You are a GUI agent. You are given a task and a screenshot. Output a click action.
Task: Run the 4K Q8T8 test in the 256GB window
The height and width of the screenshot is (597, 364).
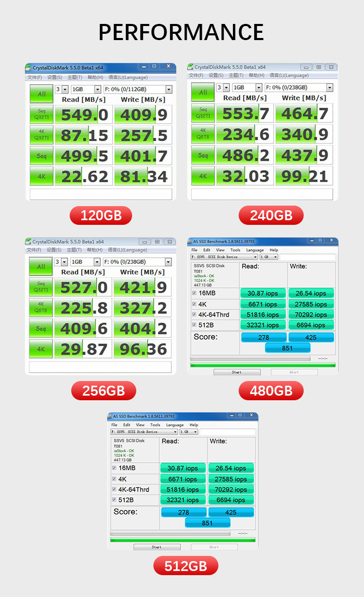41,307
